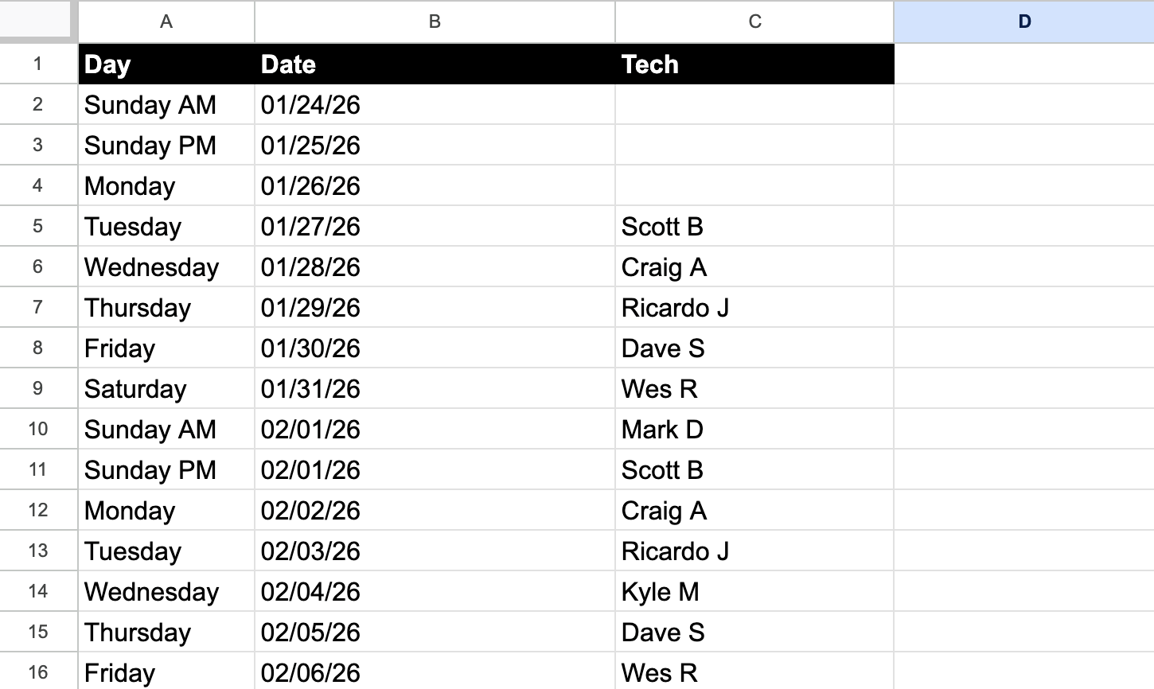The height and width of the screenshot is (689, 1154).
Task: Select the date cell showing 01/24/26
Action: click(x=434, y=104)
